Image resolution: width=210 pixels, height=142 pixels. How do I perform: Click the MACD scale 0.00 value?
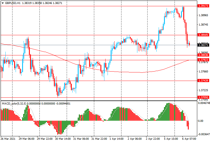(x=201, y=121)
